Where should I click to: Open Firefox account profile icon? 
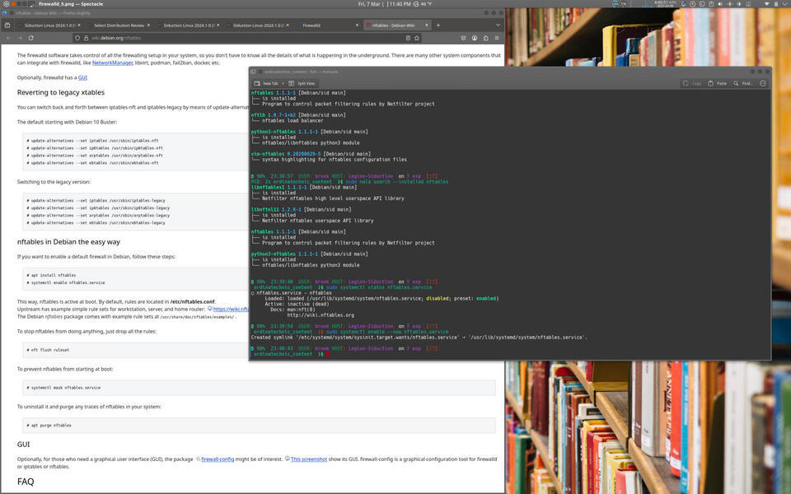475,38
